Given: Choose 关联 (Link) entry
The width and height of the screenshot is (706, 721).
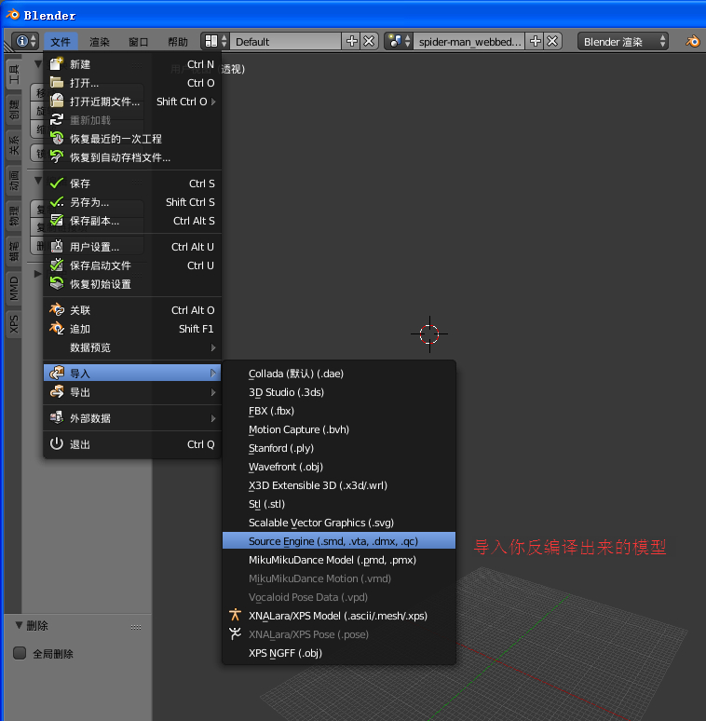Looking at the screenshot, I should click(132, 310).
